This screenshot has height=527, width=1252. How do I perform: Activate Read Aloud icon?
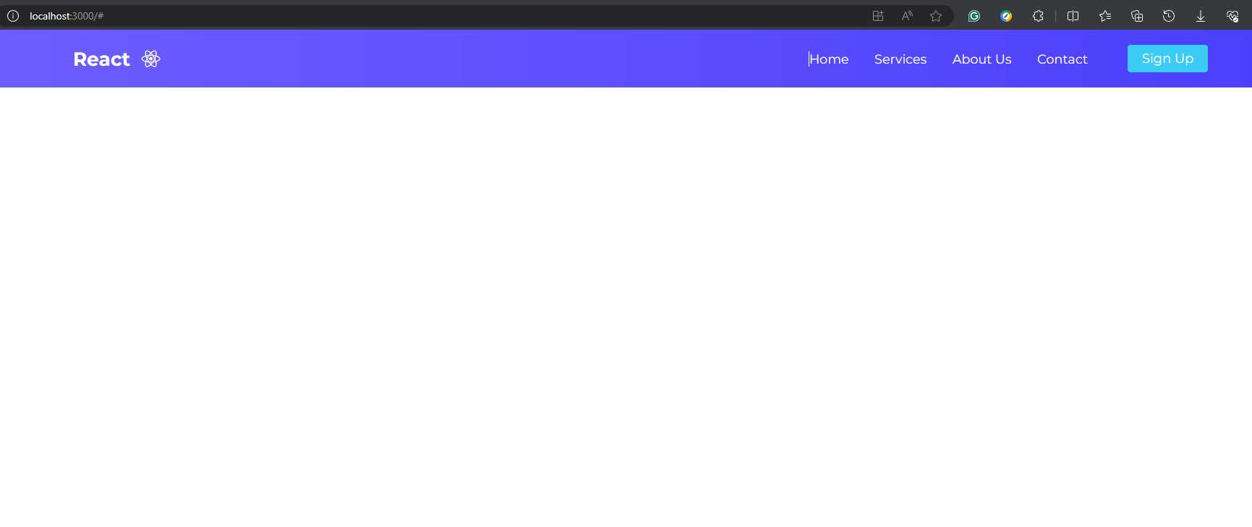coord(907,16)
